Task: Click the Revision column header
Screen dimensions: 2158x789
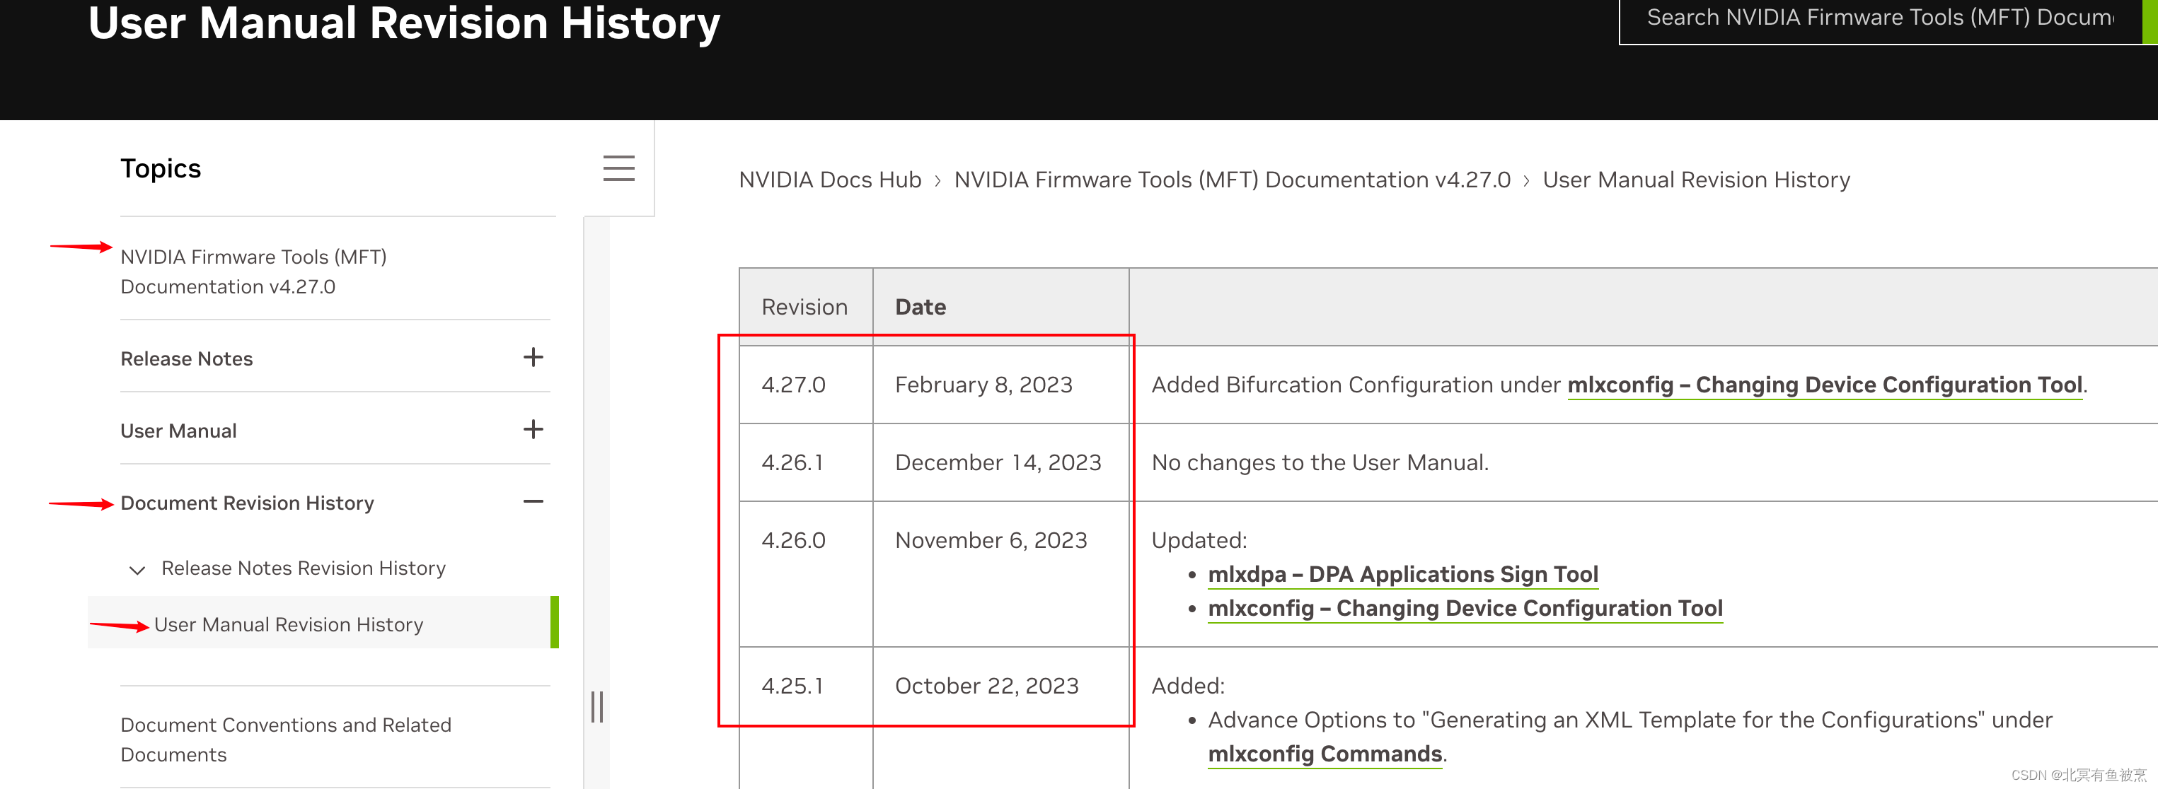Action: coord(804,306)
